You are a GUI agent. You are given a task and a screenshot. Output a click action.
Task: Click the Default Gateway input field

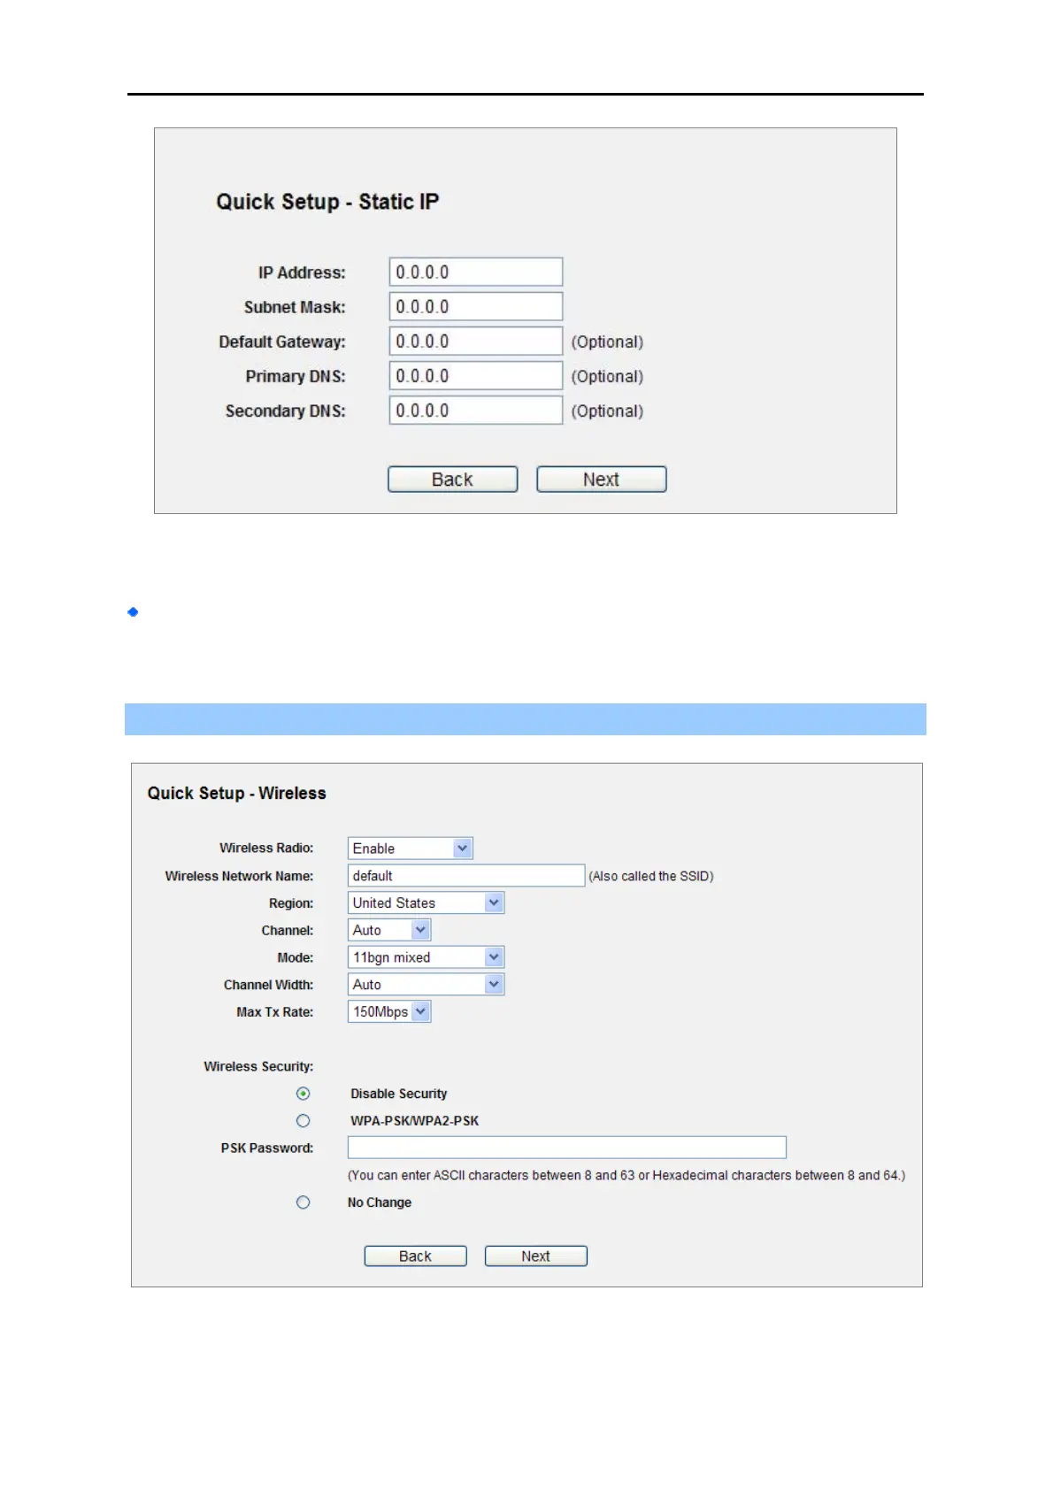coord(476,341)
